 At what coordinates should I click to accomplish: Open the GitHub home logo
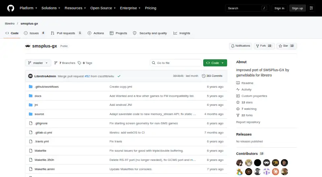point(11,8)
